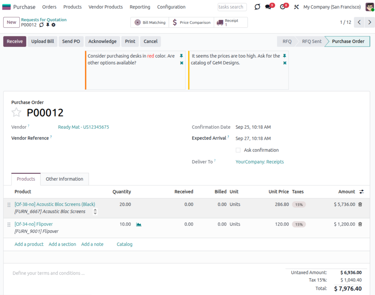
Task: Click the Add a product link
Action: click(29, 244)
